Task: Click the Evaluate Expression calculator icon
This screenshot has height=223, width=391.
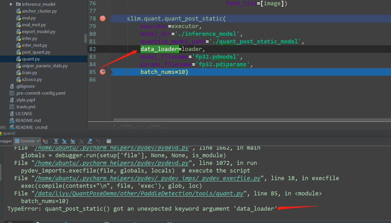Action: pyautogui.click(x=109, y=141)
